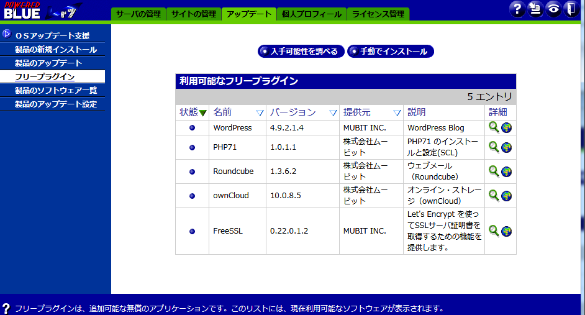Open the 個人プロフィール tab
Viewport: 585px width, 315px height.
(312, 14)
